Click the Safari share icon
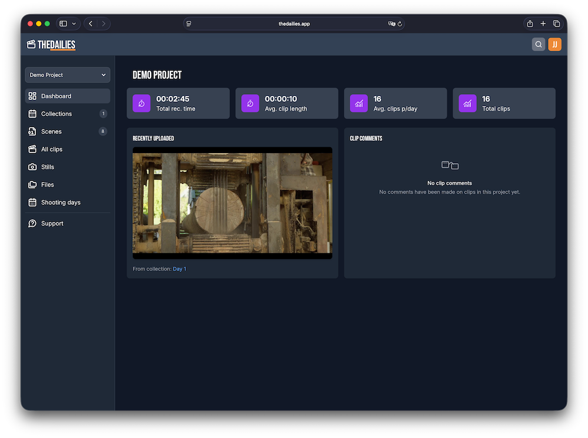The width and height of the screenshot is (588, 438). point(530,24)
